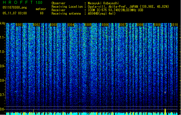
Task: Click the thin yellow spike near 0302
Action: click(33, 112)
